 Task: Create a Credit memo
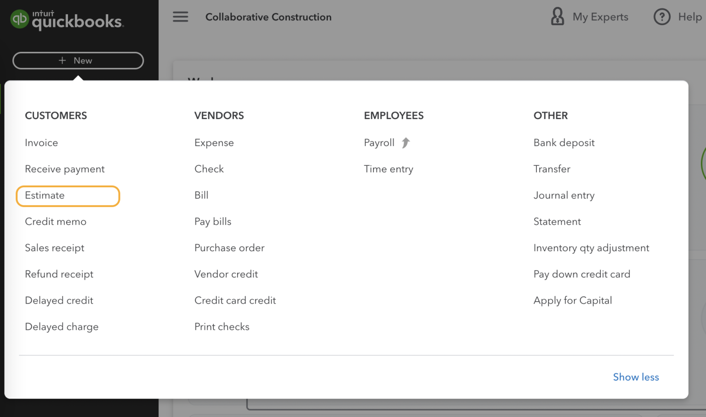tap(56, 221)
